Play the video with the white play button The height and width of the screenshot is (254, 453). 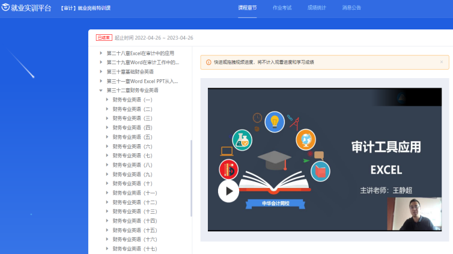(x=228, y=192)
